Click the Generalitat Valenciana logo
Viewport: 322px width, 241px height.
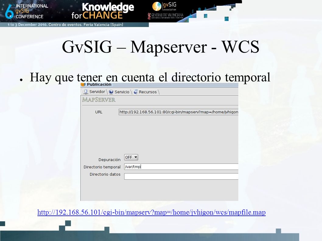pos(166,16)
